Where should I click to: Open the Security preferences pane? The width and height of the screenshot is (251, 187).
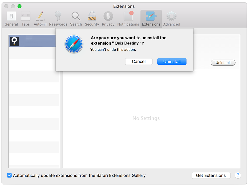tap(92, 19)
